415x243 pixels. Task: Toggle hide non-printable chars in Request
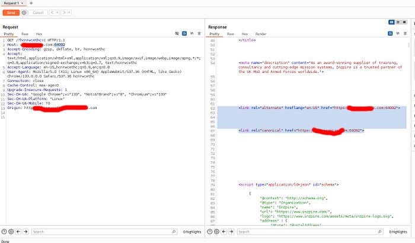coord(177,33)
